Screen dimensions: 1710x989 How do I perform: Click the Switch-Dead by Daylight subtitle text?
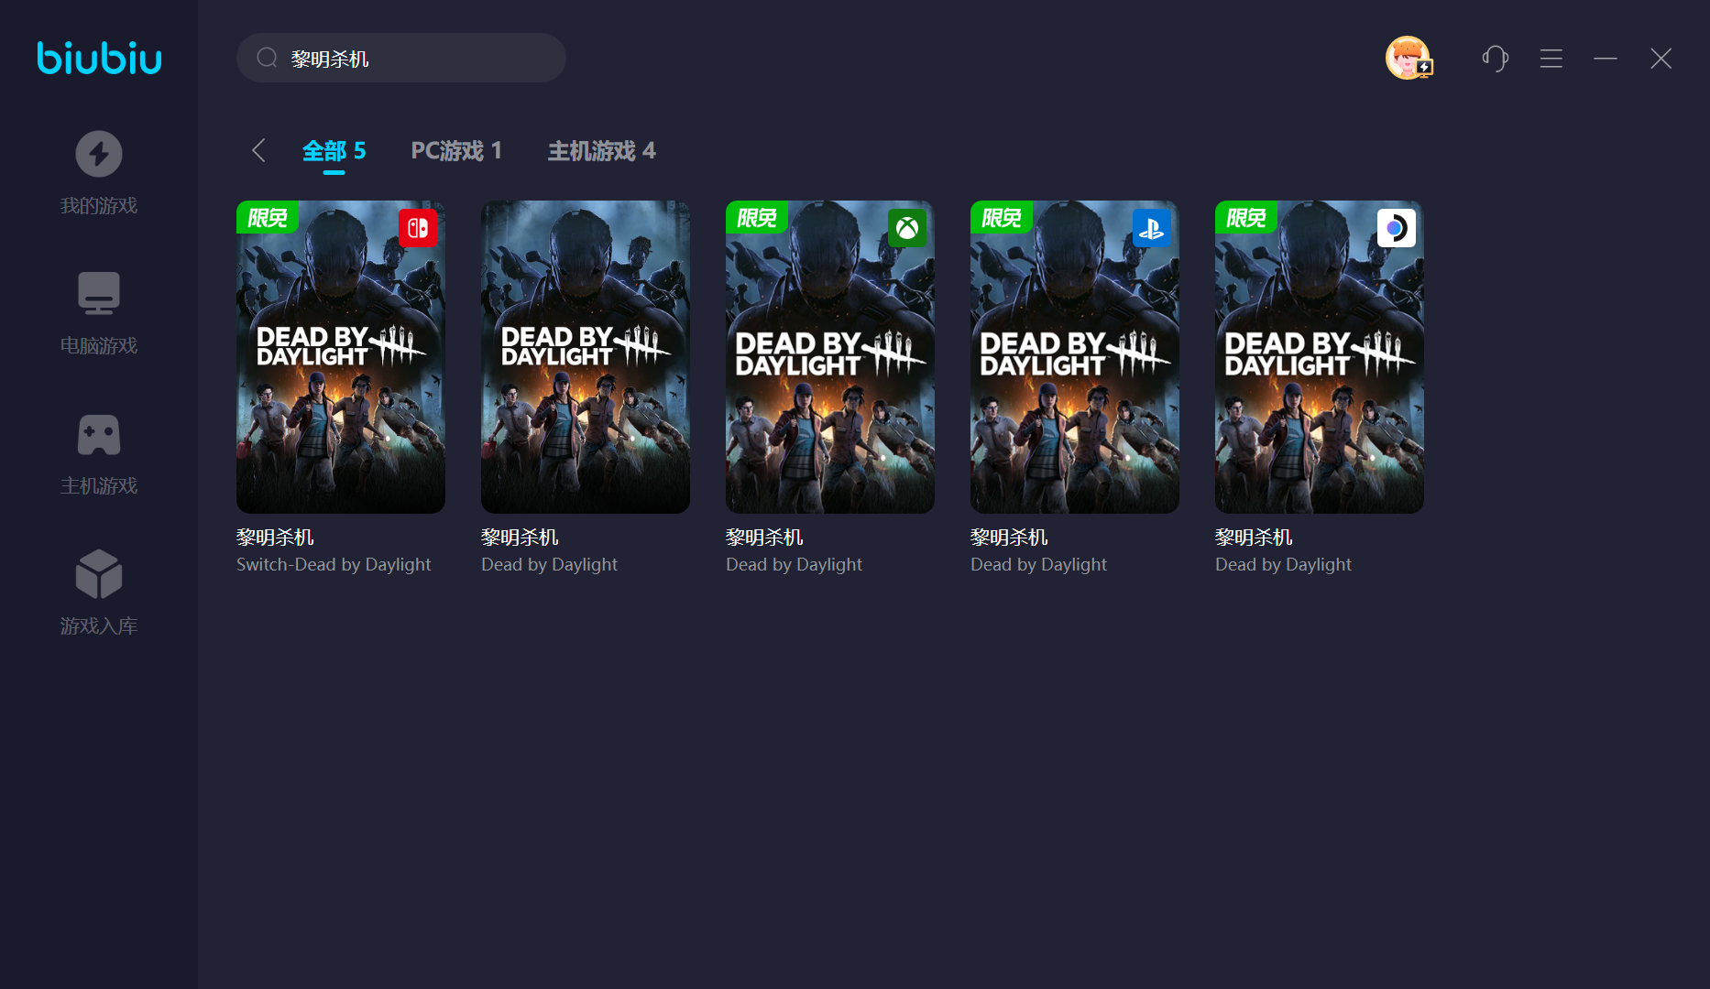click(x=334, y=564)
